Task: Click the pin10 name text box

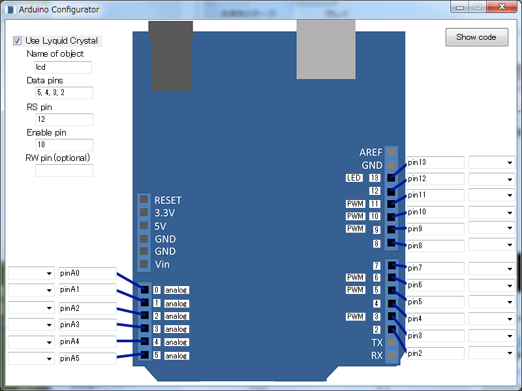Action: pos(435,212)
